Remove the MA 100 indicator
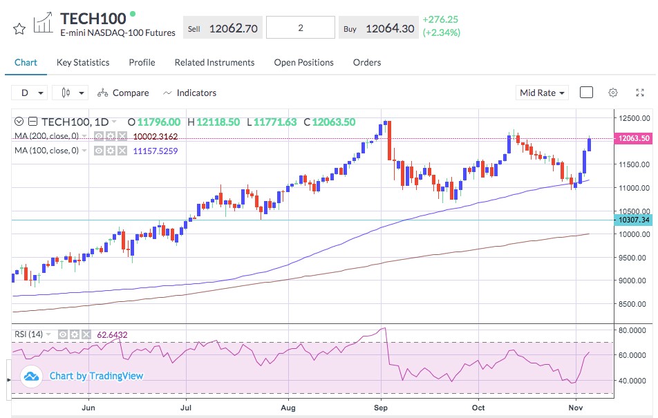 click(122, 151)
